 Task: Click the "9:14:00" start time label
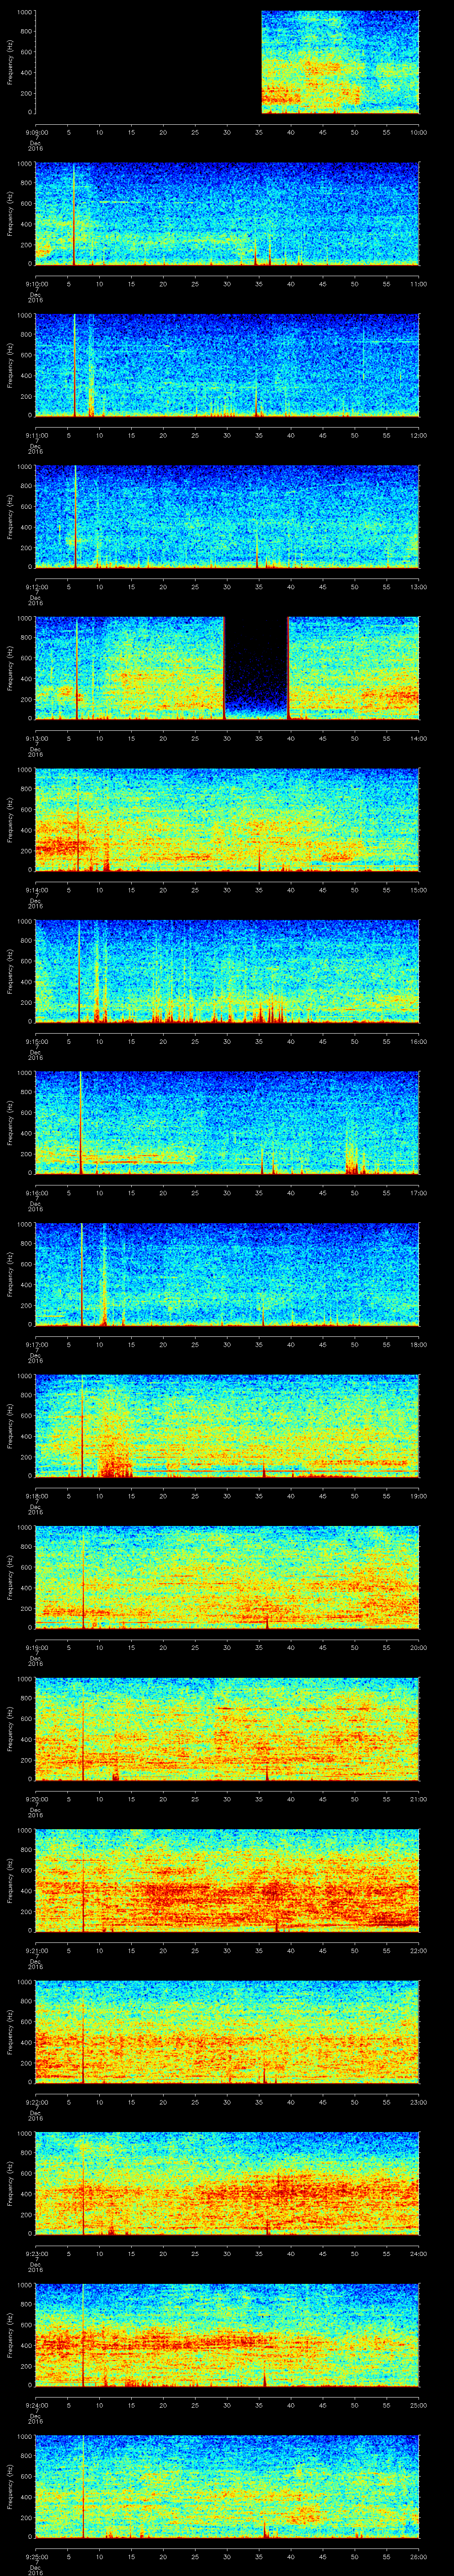point(36,890)
